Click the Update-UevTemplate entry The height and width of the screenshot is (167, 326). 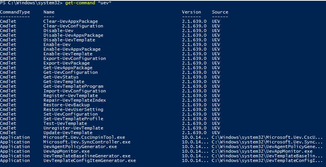coord(68,133)
